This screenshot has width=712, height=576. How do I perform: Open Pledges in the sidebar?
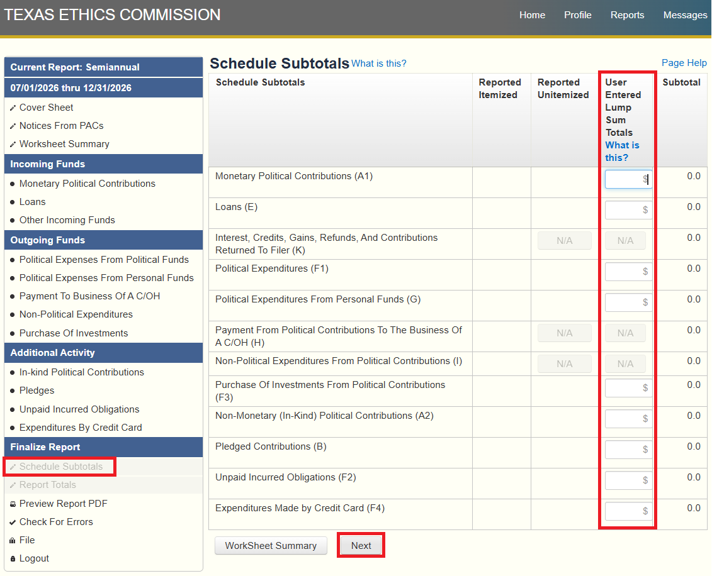coord(37,390)
